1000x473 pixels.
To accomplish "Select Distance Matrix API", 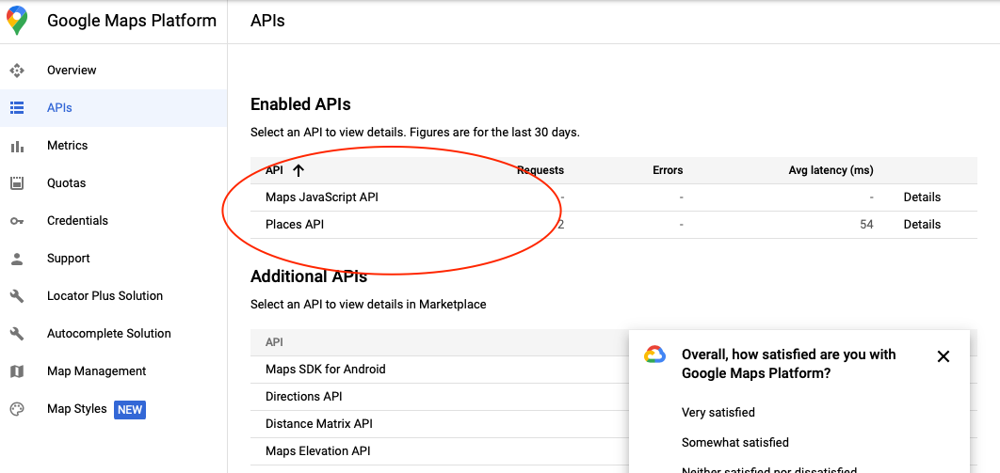I will (319, 423).
